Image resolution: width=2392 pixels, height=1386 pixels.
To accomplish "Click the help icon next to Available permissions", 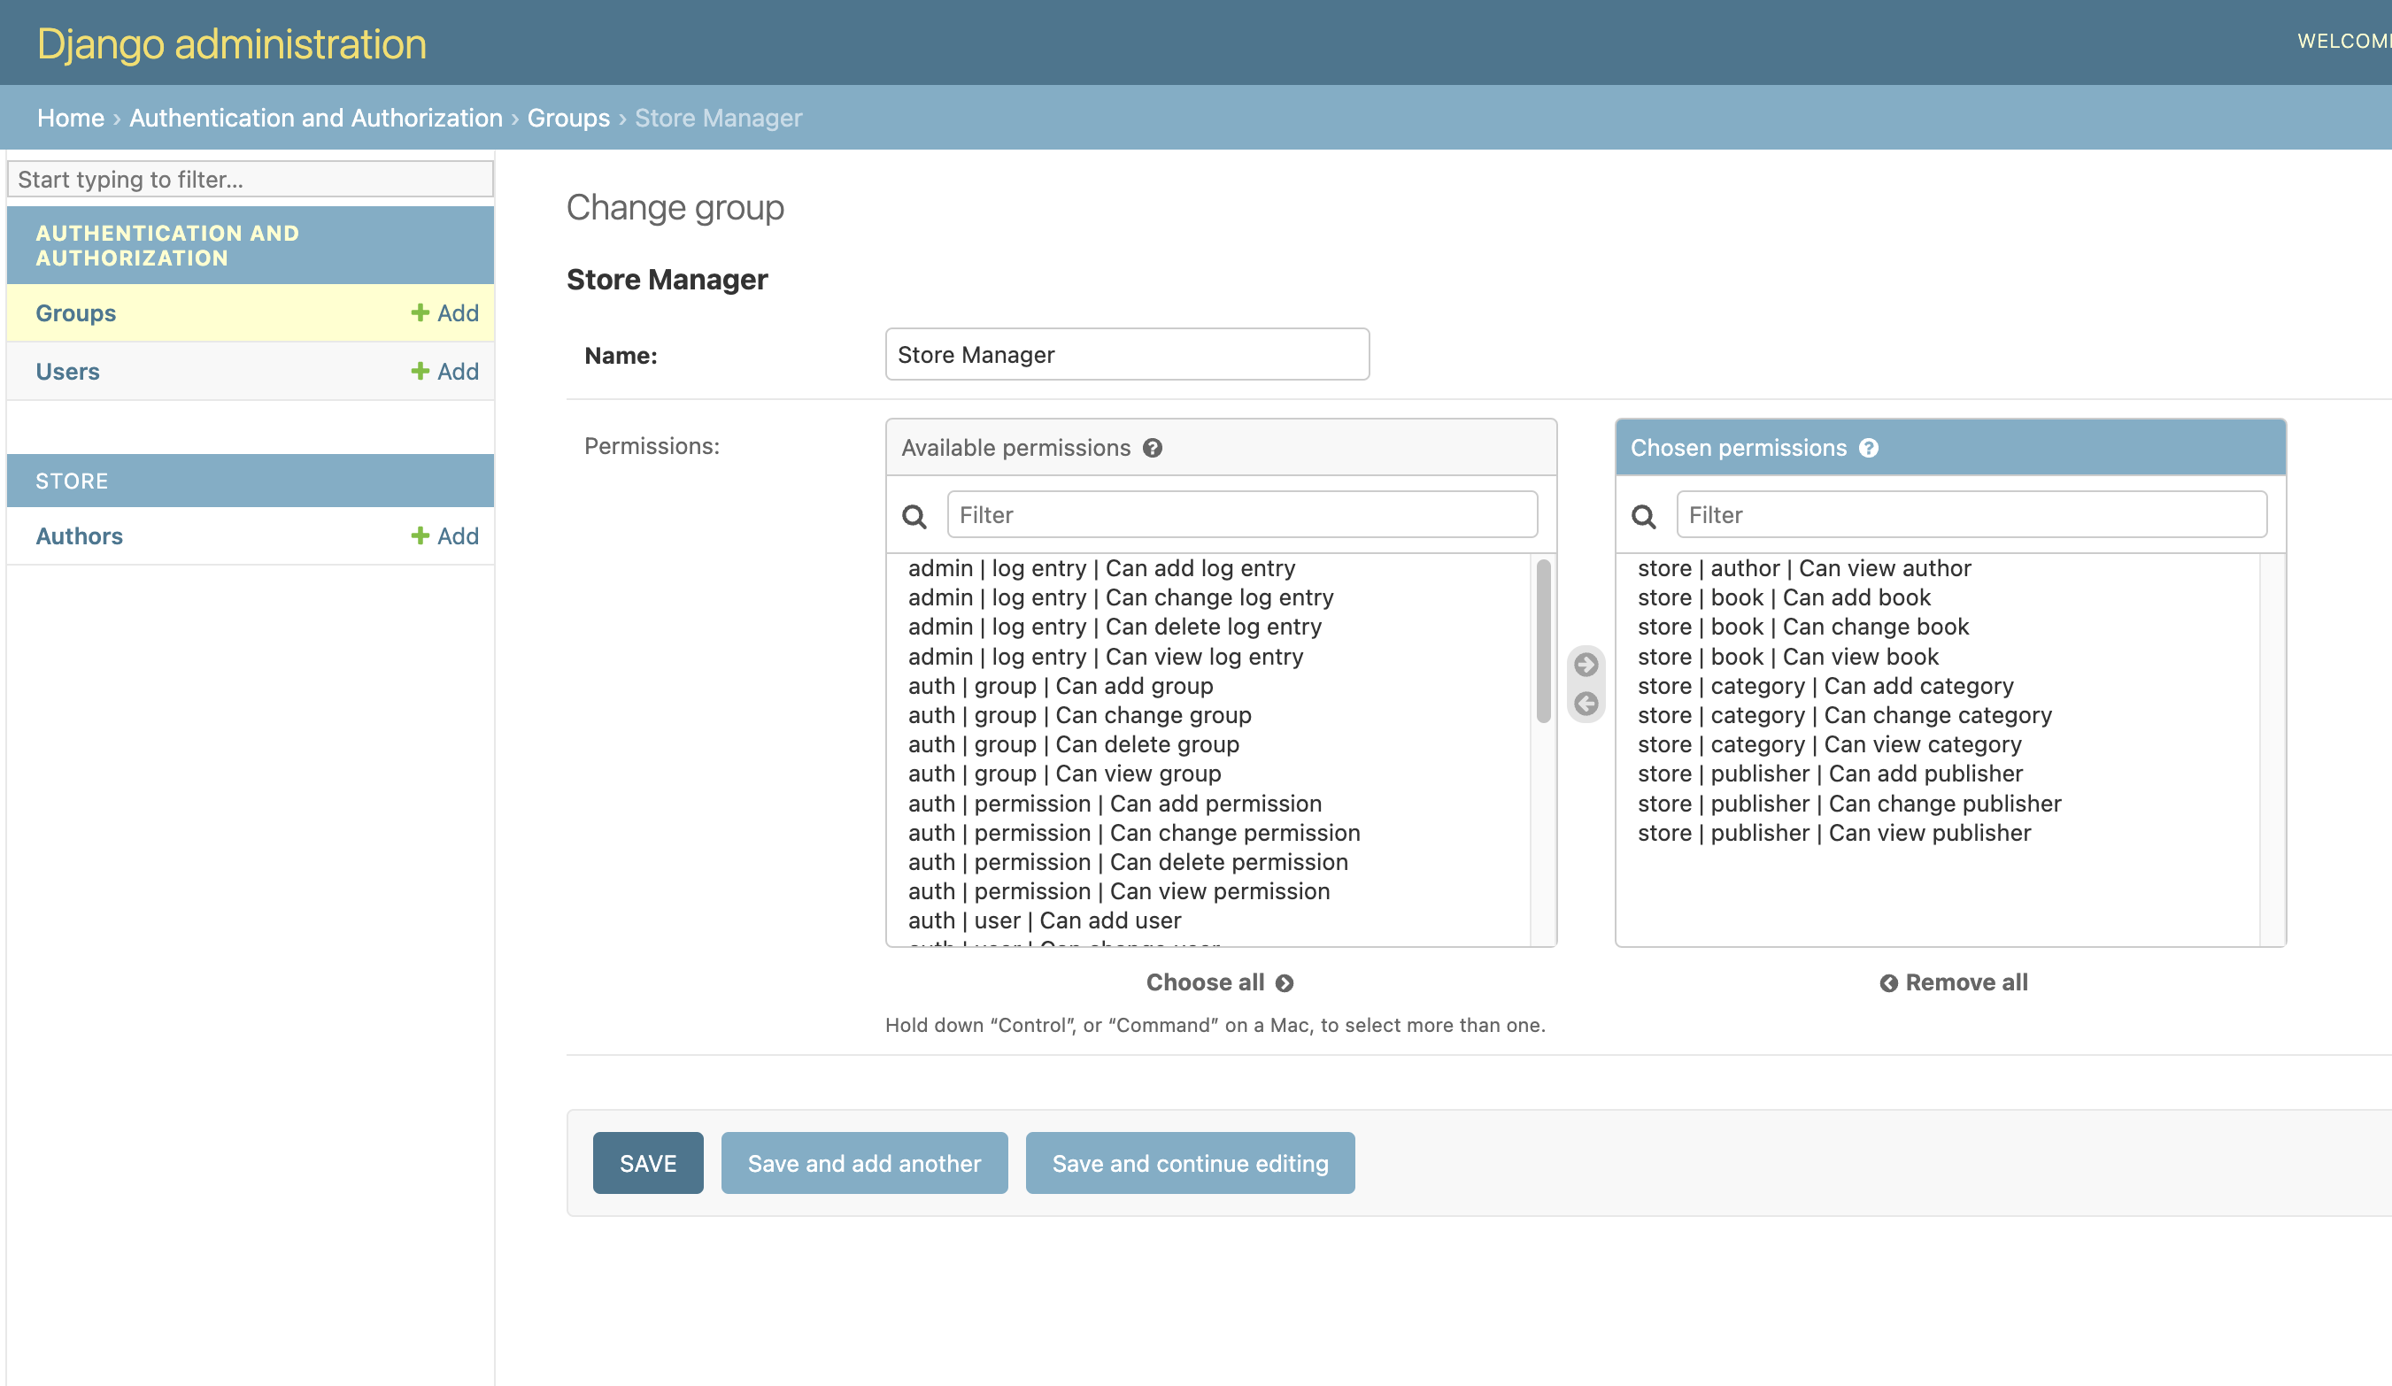I will point(1154,447).
